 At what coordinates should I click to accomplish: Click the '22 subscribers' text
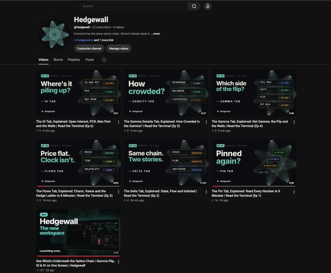point(102,27)
